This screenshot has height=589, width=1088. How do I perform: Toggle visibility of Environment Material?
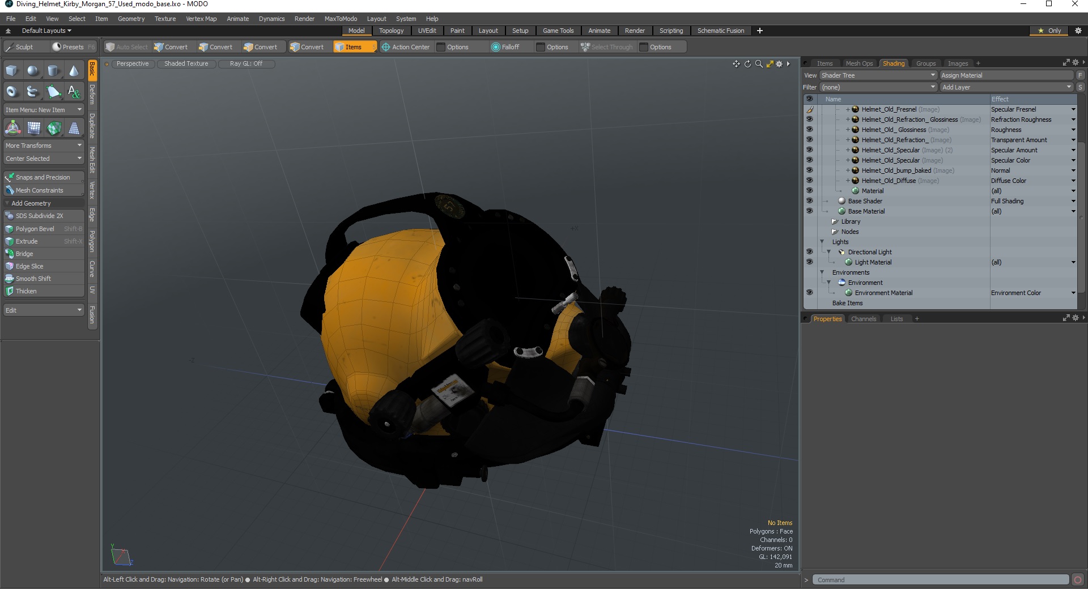point(809,293)
